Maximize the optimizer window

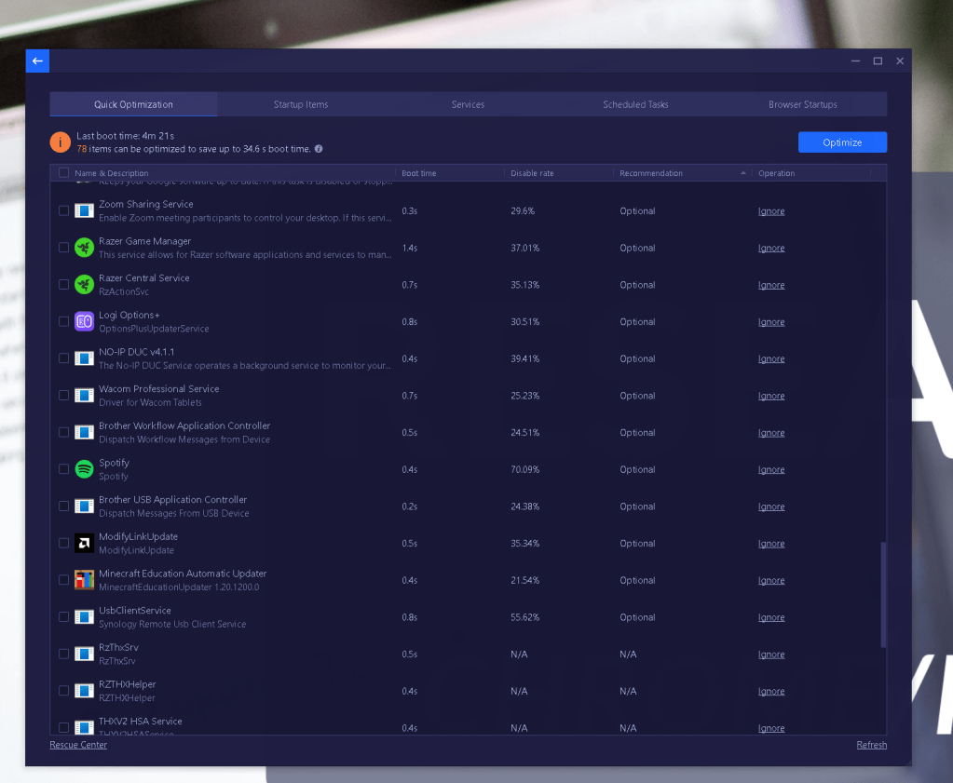878,61
